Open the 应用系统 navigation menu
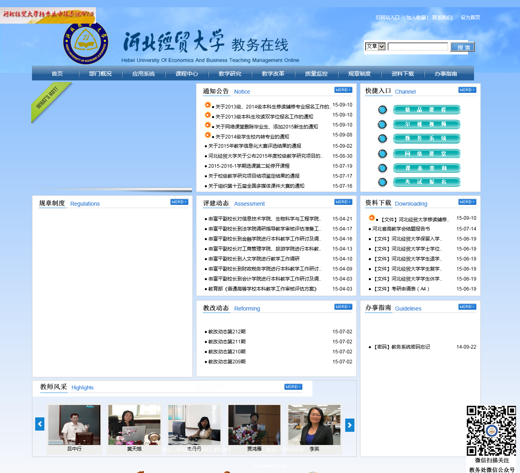This screenshot has width=520, height=473. [144, 74]
